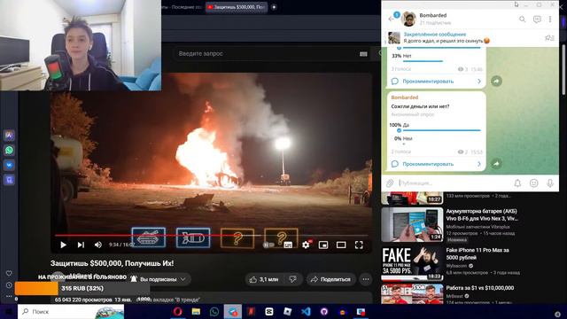Expand comments chevron on the 33% Нет poll
Screen dimensions: 567x319
[479, 82]
